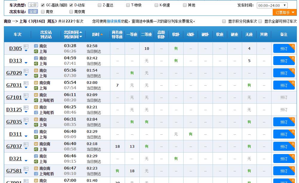The height and width of the screenshot is (183, 299).
Task: Enable the Z-直达 train type checkbox
Action: click(x=99, y=4)
